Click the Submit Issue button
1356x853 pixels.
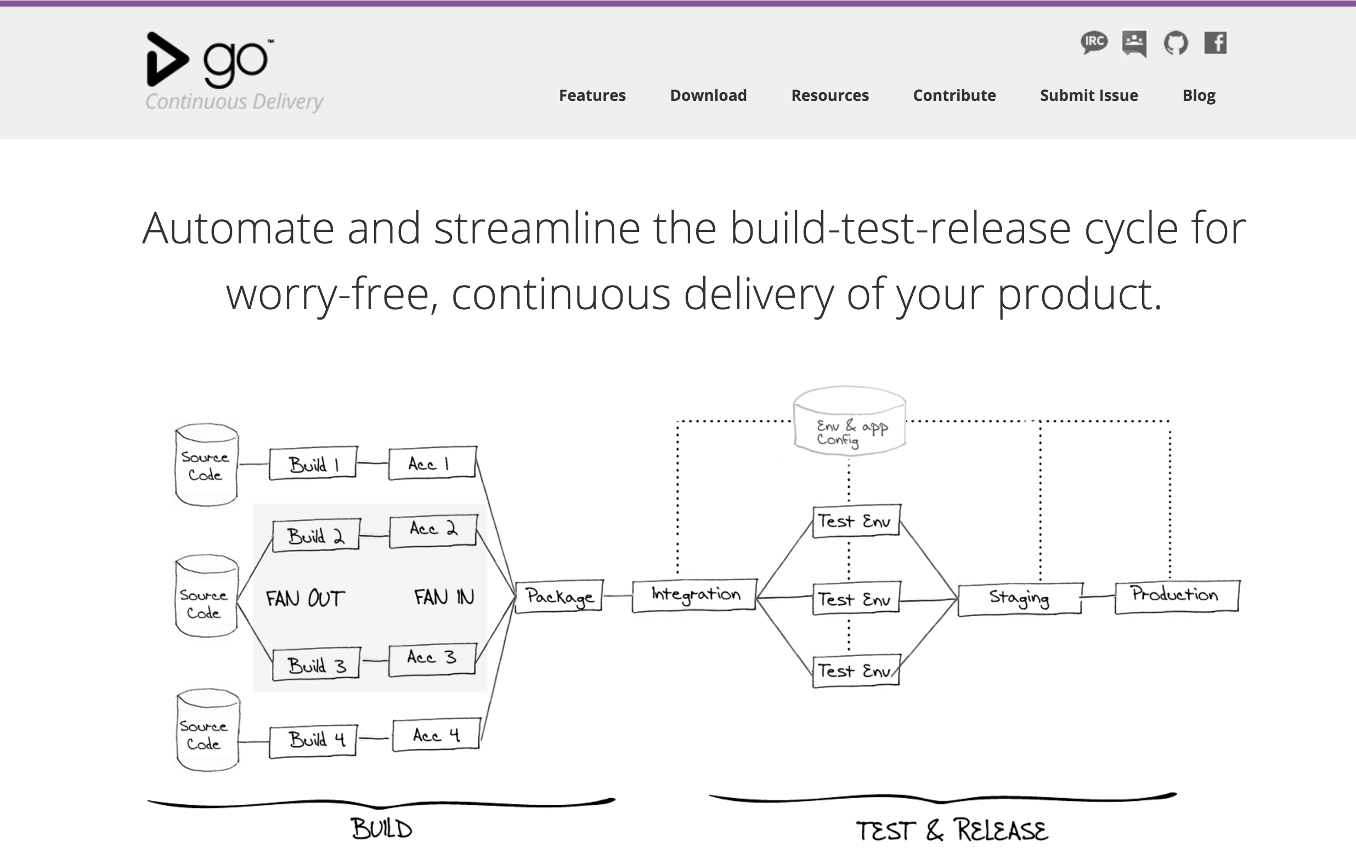click(x=1089, y=94)
